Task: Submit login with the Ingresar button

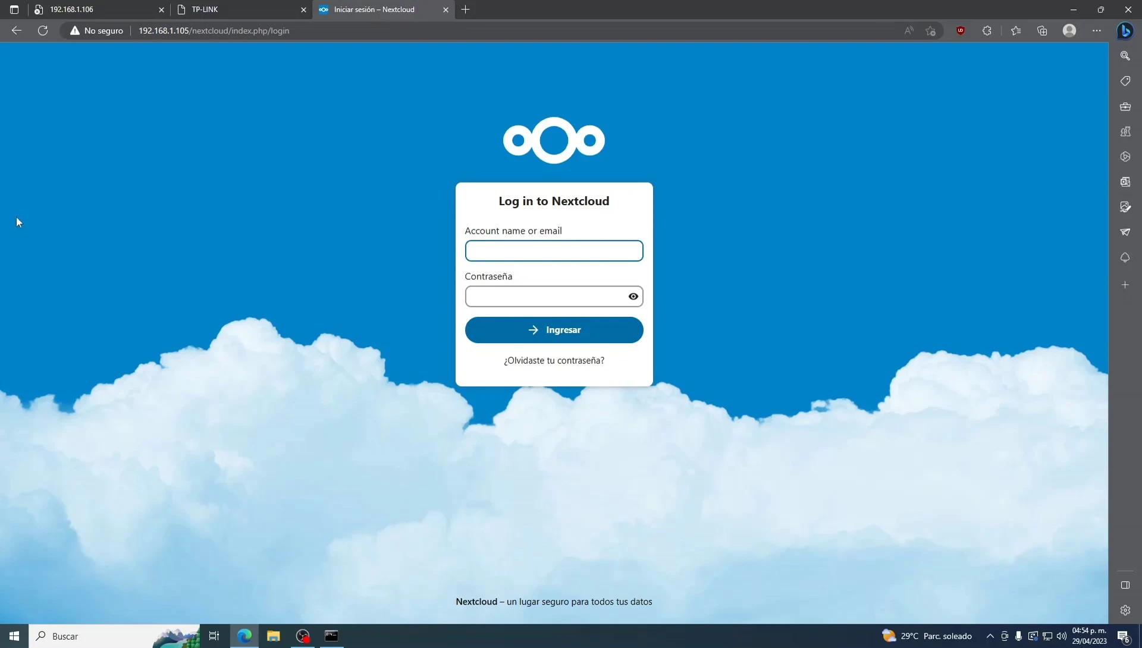Action: [554, 330]
